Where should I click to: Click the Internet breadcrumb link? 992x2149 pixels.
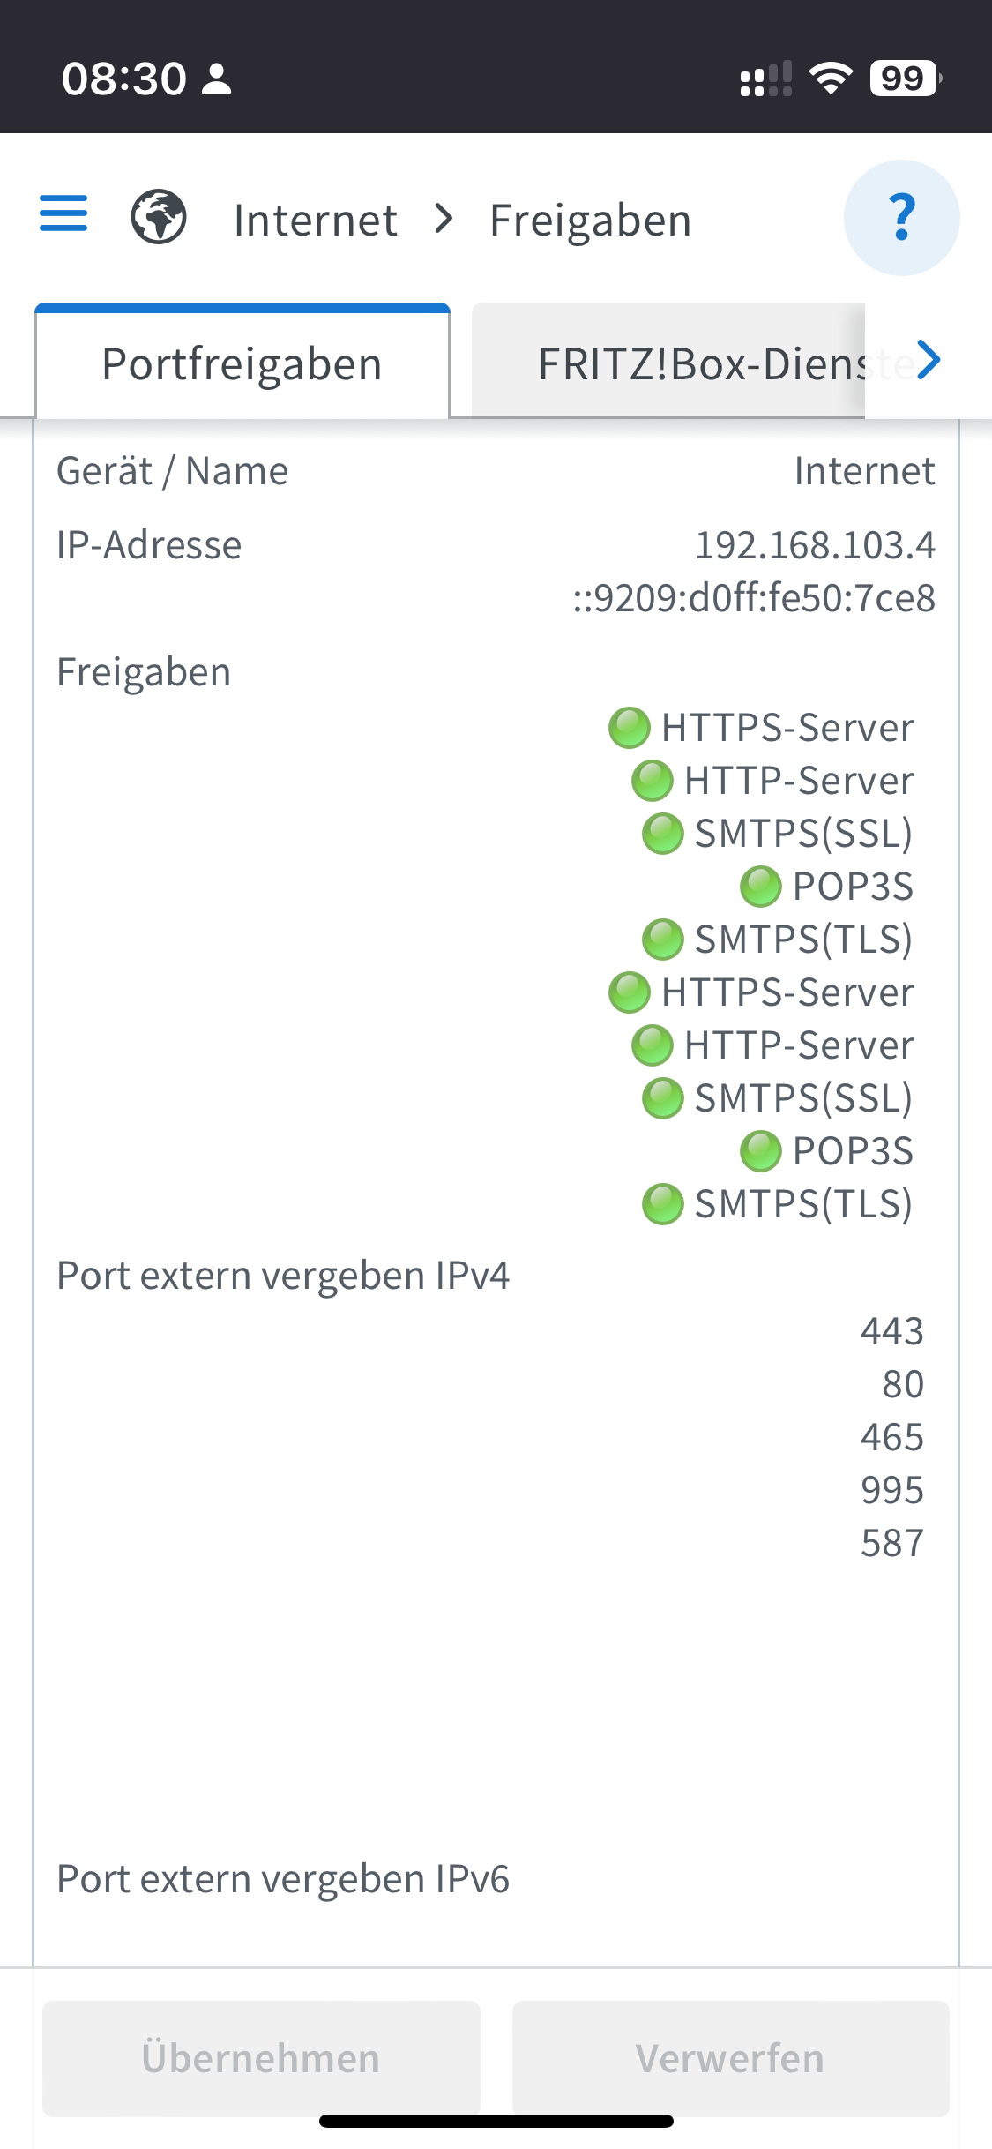click(315, 220)
